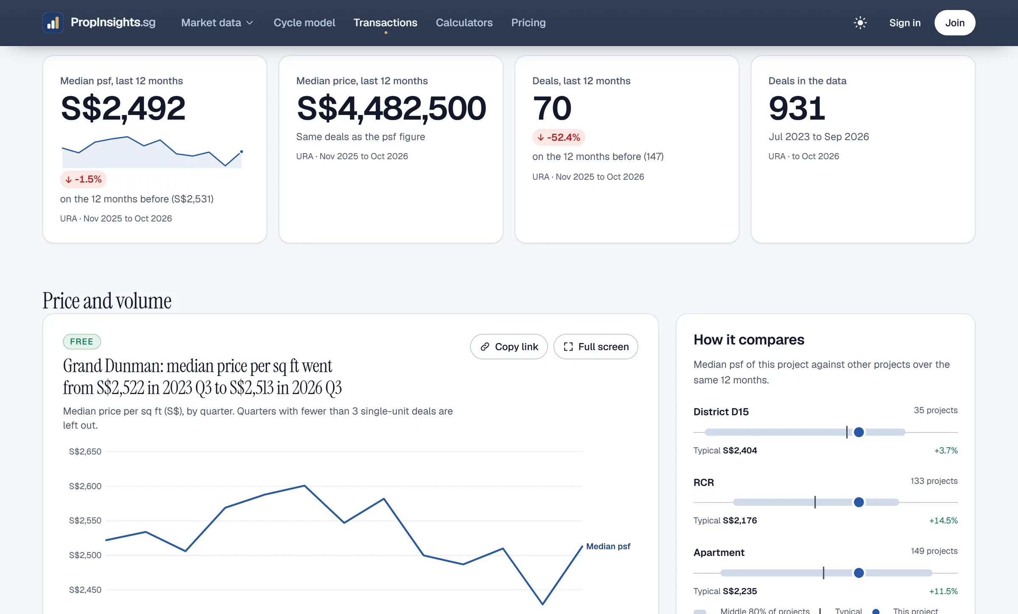1018x614 pixels.
Task: Click the PropInsights bar-chart logo icon
Action: [53, 22]
